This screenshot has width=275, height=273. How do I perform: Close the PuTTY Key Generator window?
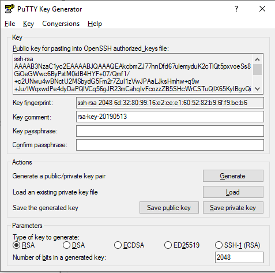coord(262,9)
